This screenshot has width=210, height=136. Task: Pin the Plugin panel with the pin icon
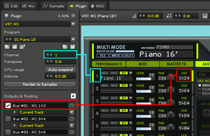coord(7,16)
